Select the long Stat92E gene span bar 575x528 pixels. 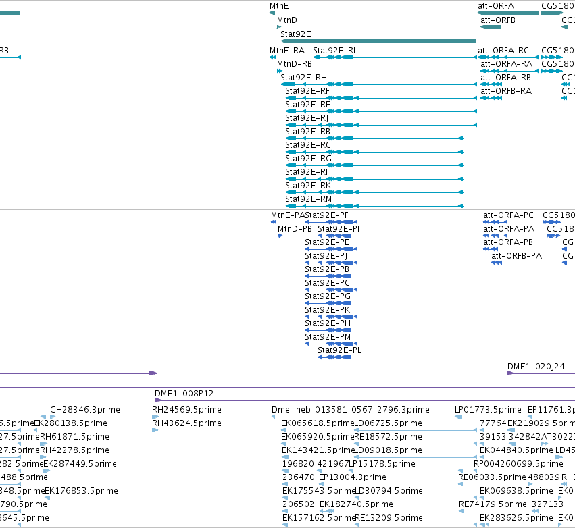tap(378, 41)
